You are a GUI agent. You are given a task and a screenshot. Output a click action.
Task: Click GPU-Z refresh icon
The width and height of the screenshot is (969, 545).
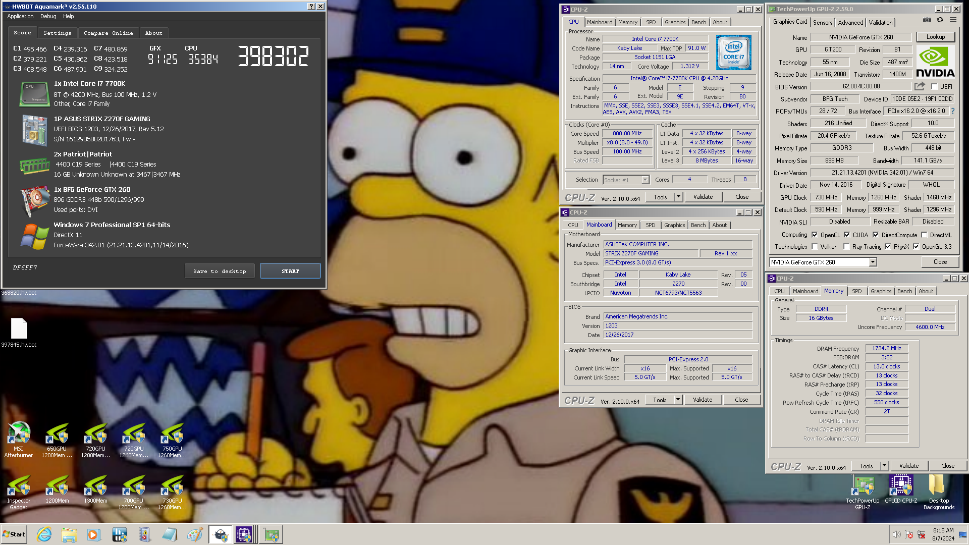click(940, 20)
